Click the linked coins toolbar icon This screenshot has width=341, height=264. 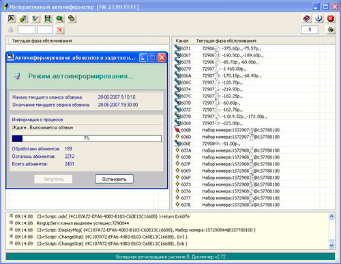tap(72, 18)
